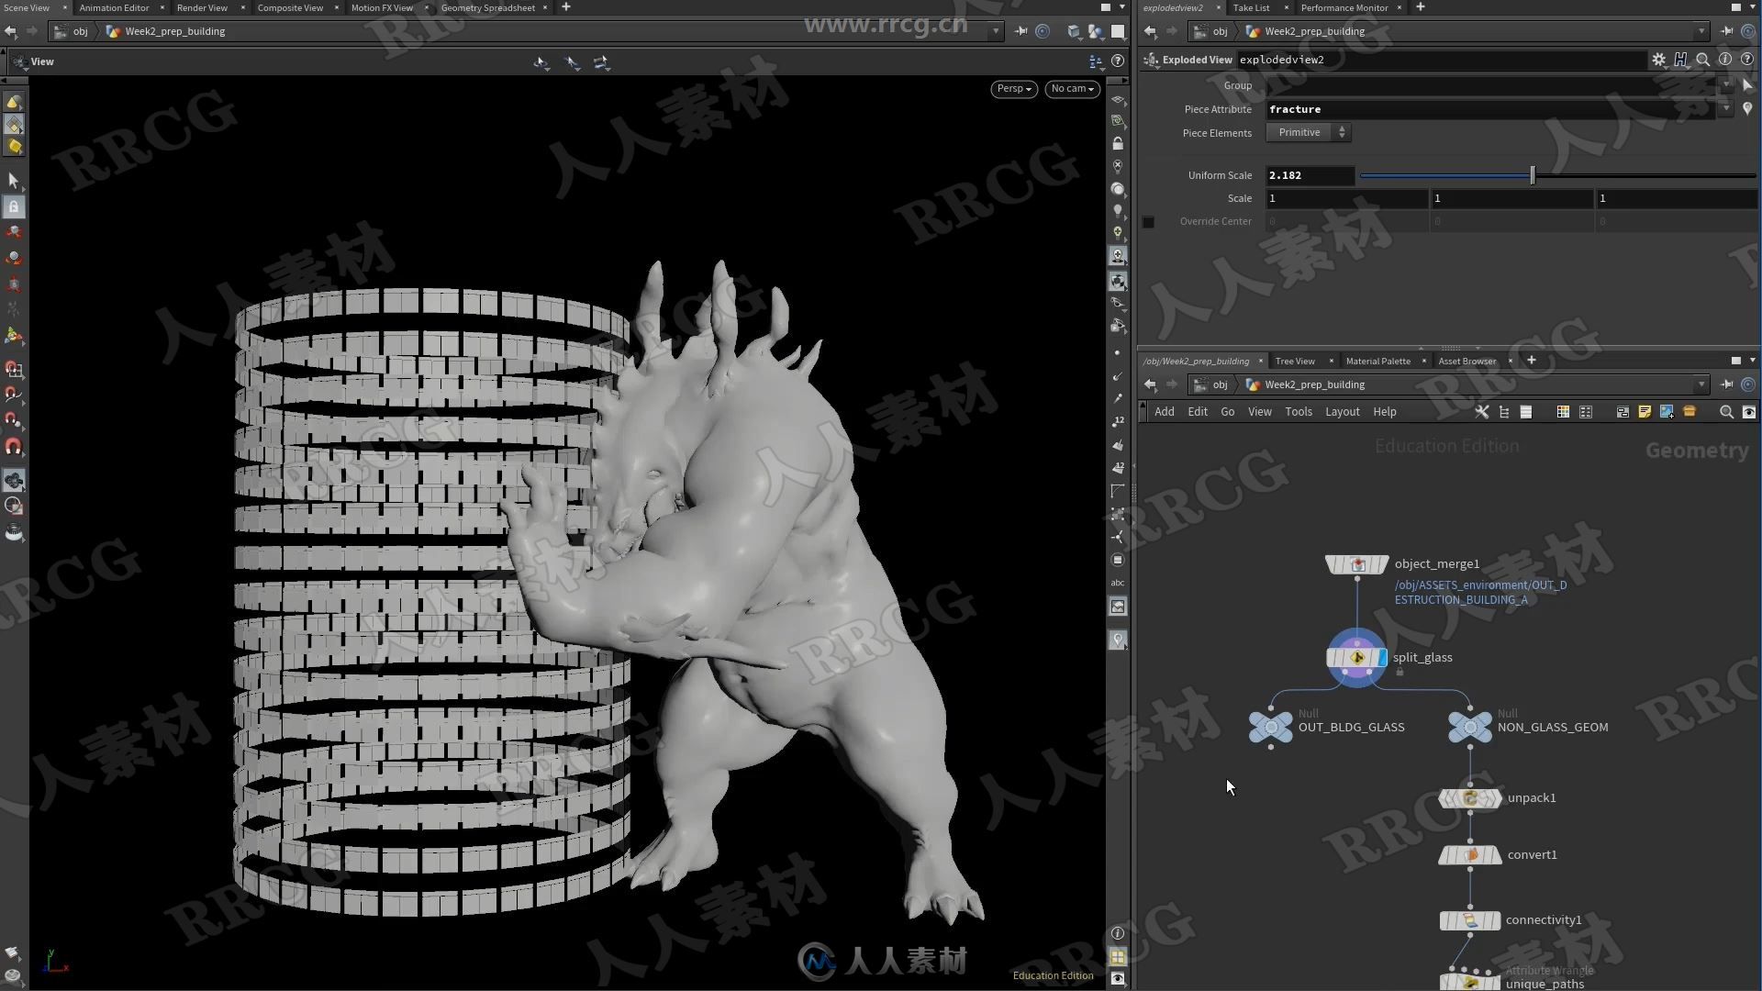Screen dimensions: 1762x991
Task: Click the Add button in node network
Action: coord(1165,411)
